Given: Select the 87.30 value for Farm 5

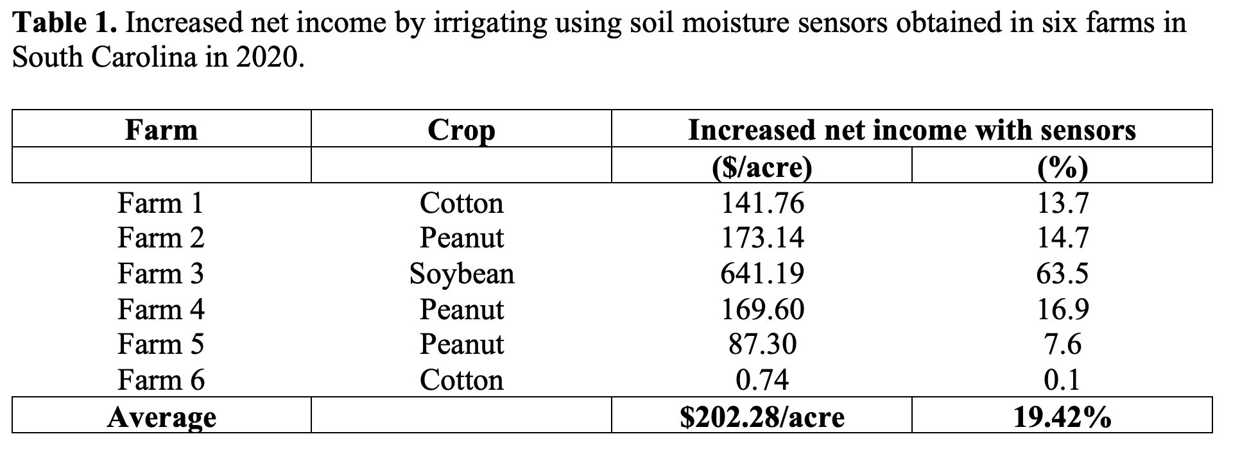Looking at the screenshot, I should pos(762,344).
